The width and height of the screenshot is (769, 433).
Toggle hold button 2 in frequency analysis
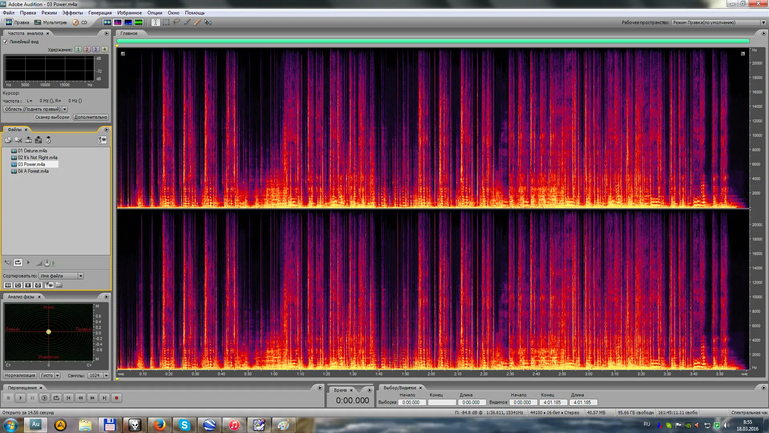pyautogui.click(x=87, y=50)
